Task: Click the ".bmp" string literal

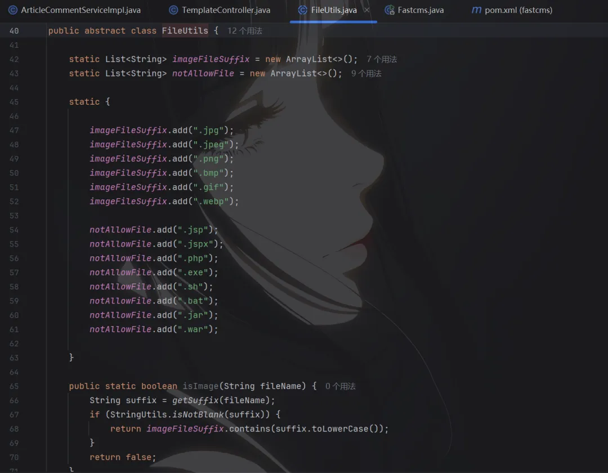Action: point(208,173)
